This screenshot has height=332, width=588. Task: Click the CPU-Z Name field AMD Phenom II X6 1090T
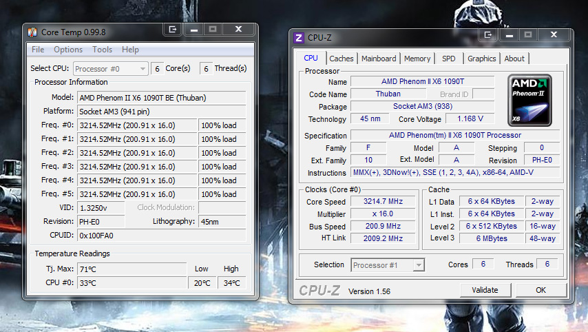pos(423,81)
